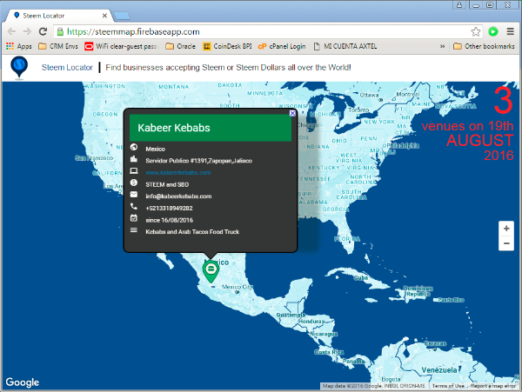Open the Chrome hamburger menu

tap(510, 31)
